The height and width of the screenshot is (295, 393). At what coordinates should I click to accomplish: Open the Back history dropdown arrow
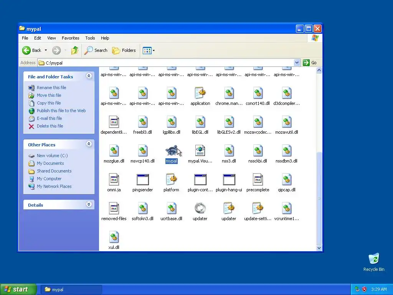(46, 50)
